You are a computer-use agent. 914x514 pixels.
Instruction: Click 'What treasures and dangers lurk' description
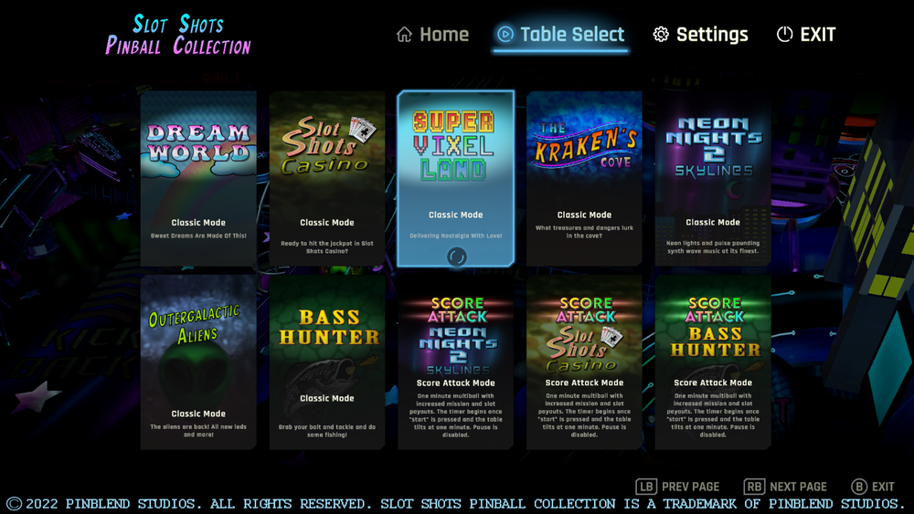point(584,232)
